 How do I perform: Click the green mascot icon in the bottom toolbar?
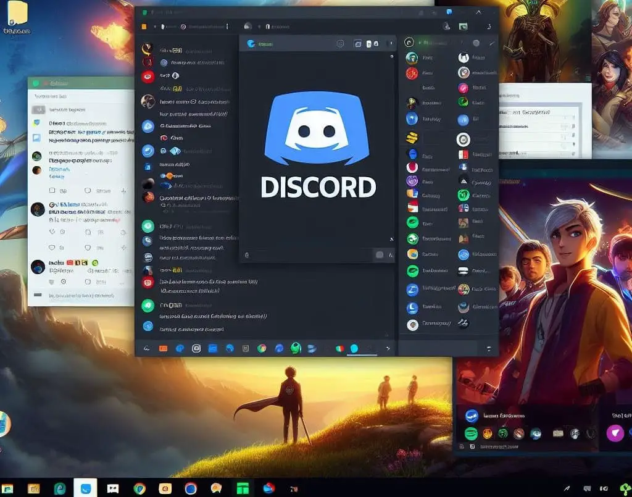295,348
